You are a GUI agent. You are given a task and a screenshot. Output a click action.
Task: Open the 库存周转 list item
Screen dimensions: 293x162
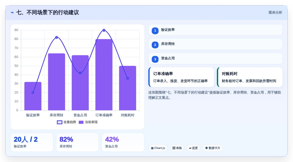click(x=216, y=44)
